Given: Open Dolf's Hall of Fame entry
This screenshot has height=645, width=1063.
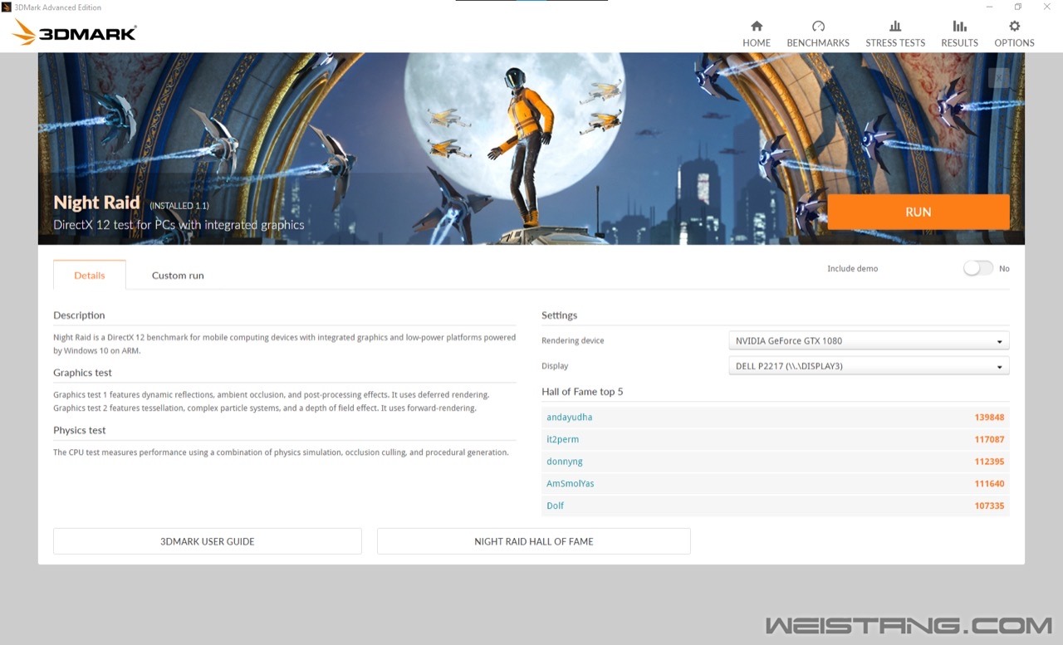Looking at the screenshot, I should tap(556, 506).
